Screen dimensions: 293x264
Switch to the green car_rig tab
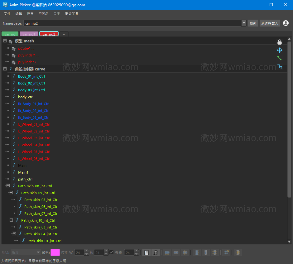pos(10,34)
